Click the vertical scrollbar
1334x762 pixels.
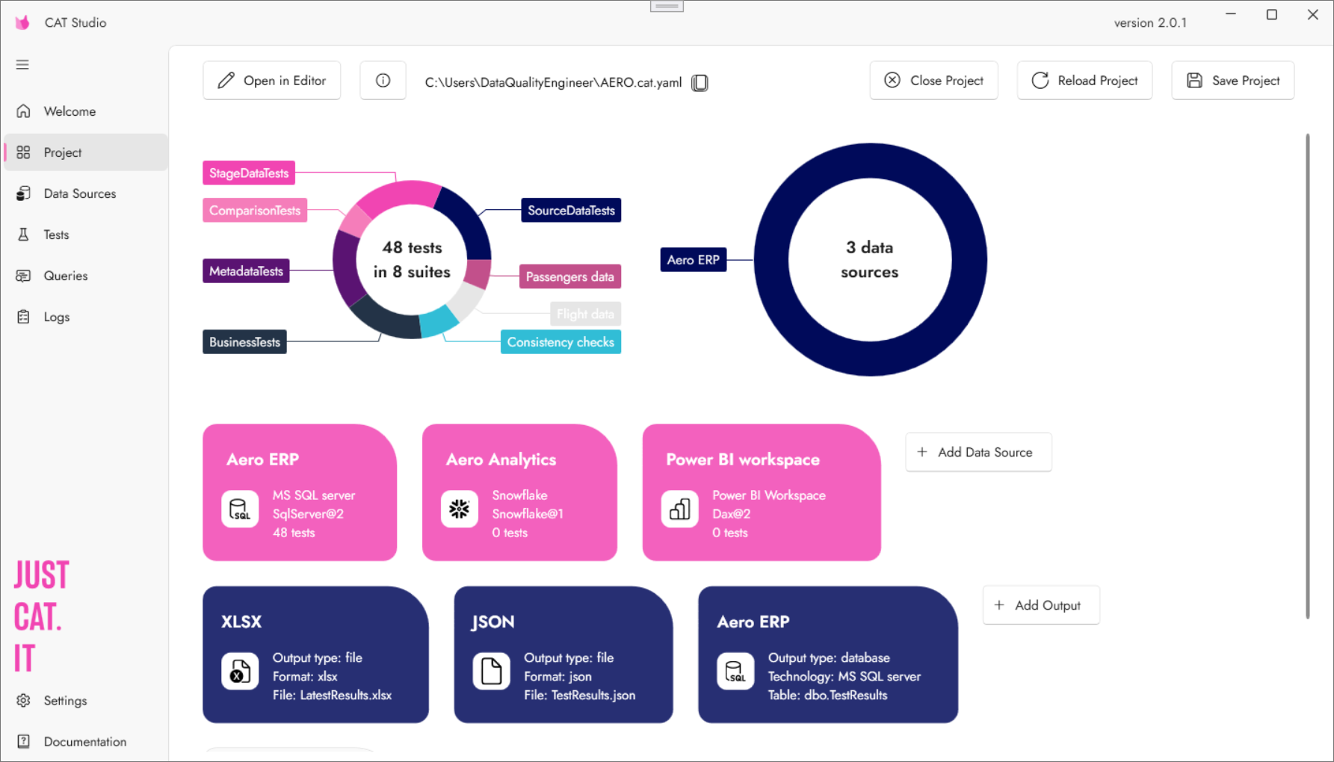1307,374
